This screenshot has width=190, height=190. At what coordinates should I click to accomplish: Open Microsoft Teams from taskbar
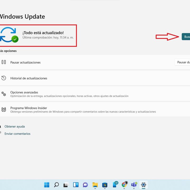tap(134, 184)
